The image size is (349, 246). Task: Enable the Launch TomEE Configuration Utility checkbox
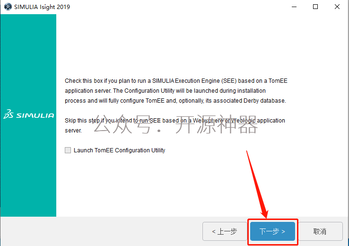(x=68, y=150)
